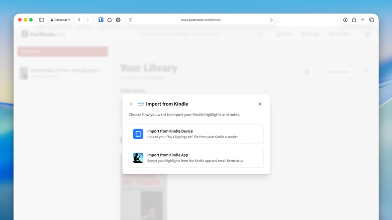Click the Kindle app reading silhouette icon

click(x=138, y=158)
